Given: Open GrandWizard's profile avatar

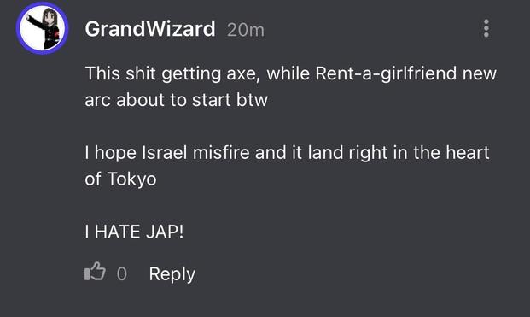Looking at the screenshot, I should coord(43,28).
